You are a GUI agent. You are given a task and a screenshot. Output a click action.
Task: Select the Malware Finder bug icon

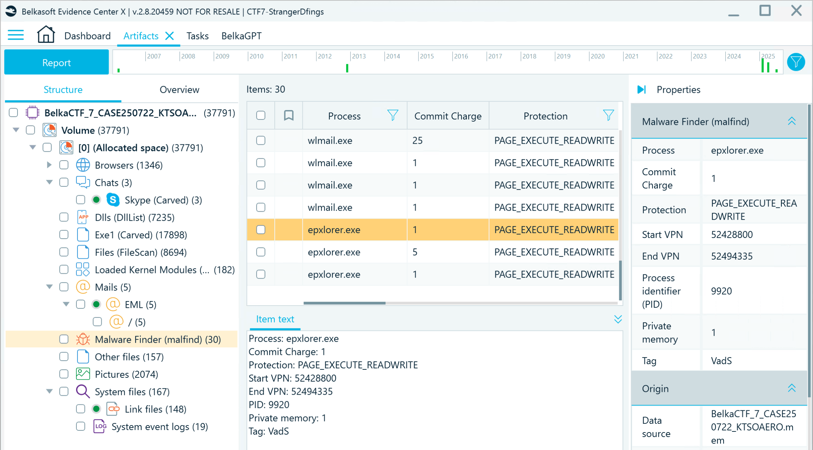[x=83, y=339]
